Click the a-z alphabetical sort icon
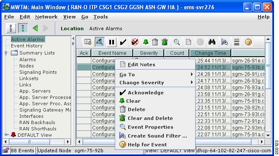The height and width of the screenshot is (156, 279). point(11,29)
